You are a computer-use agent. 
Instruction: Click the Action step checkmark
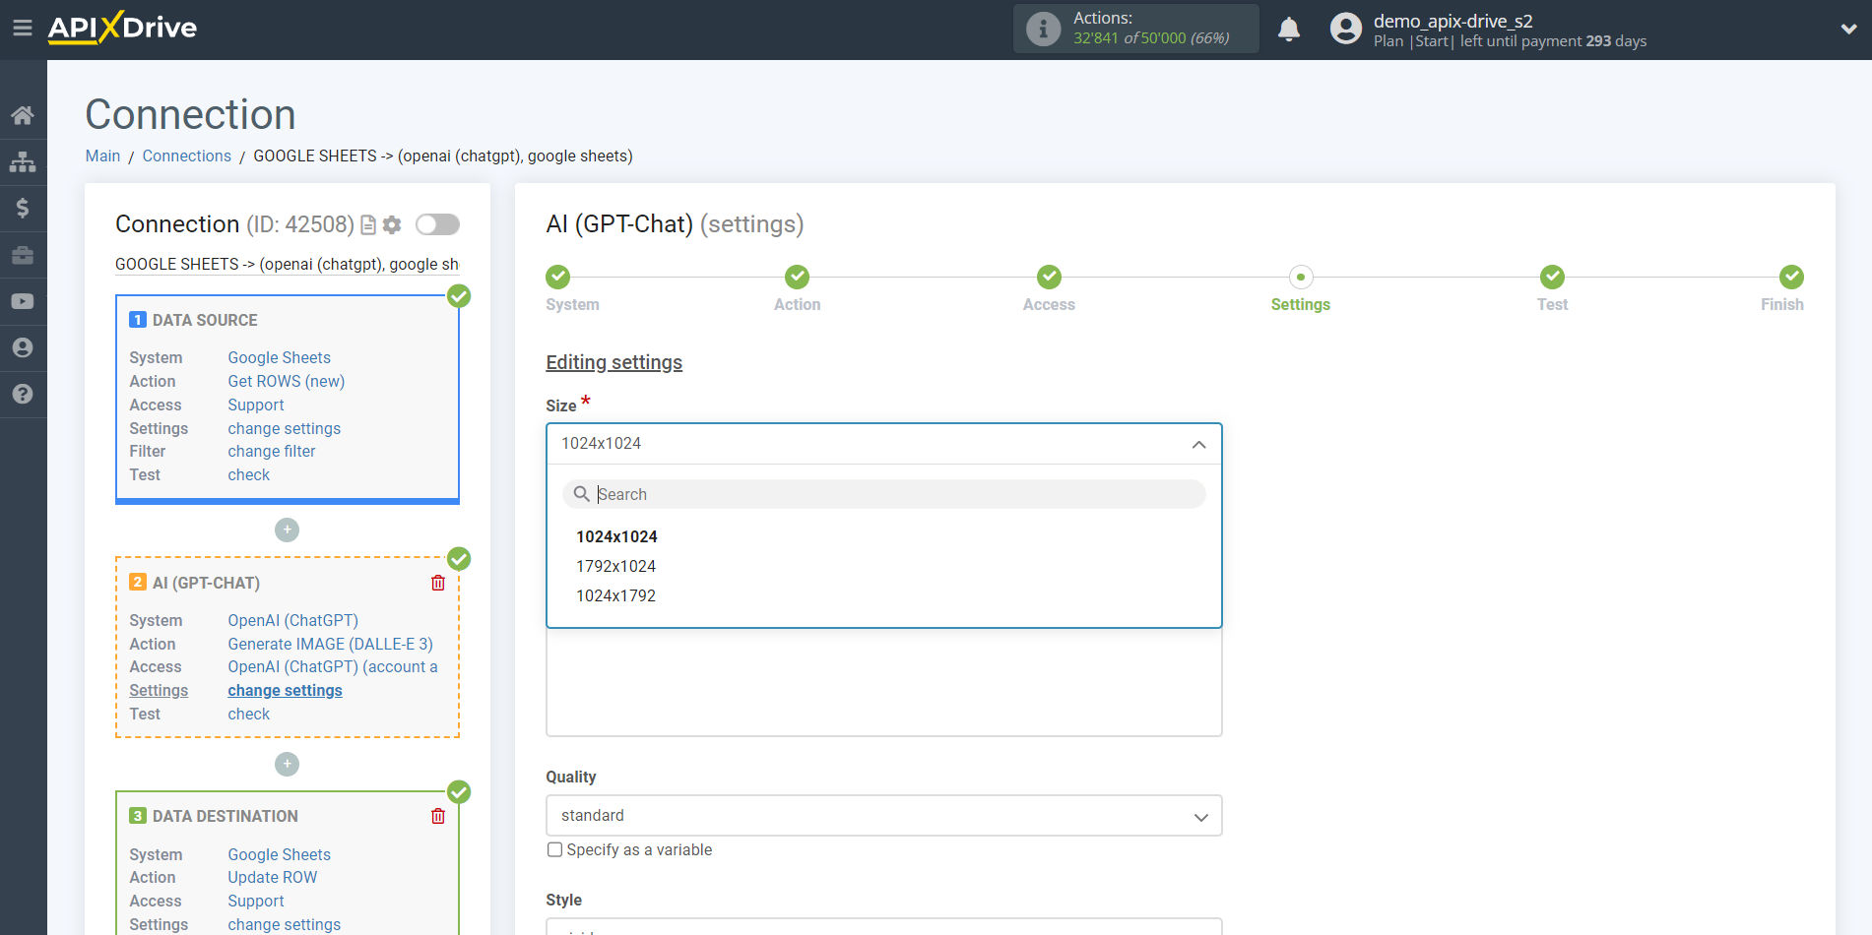click(x=798, y=277)
